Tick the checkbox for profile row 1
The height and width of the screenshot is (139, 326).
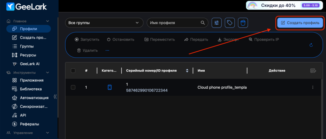pos(73,87)
